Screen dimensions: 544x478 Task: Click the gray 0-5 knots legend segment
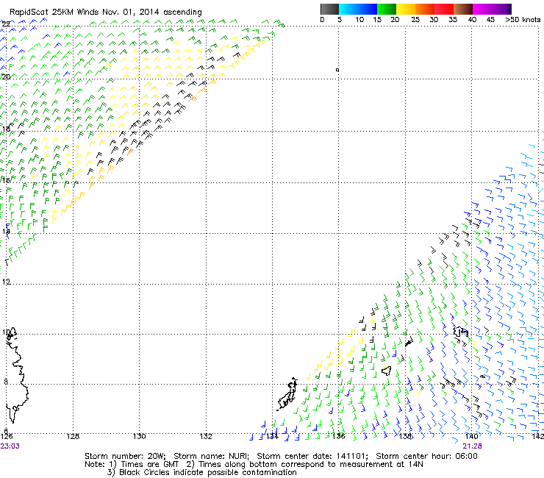[329, 9]
